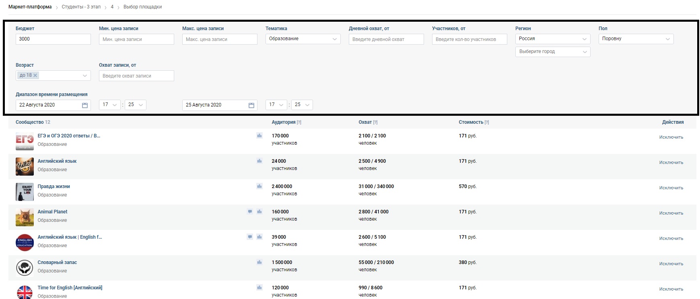Image resolution: width=700 pixels, height=299 pixels.
Task: Click the '2 400 000' audience value
Action: coord(282,186)
